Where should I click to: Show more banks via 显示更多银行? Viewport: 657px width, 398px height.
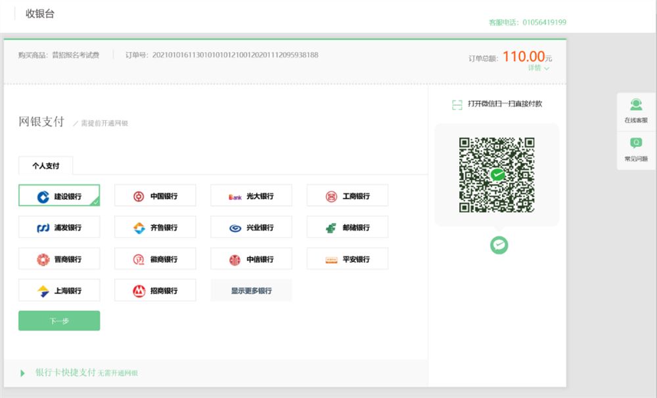tap(251, 290)
